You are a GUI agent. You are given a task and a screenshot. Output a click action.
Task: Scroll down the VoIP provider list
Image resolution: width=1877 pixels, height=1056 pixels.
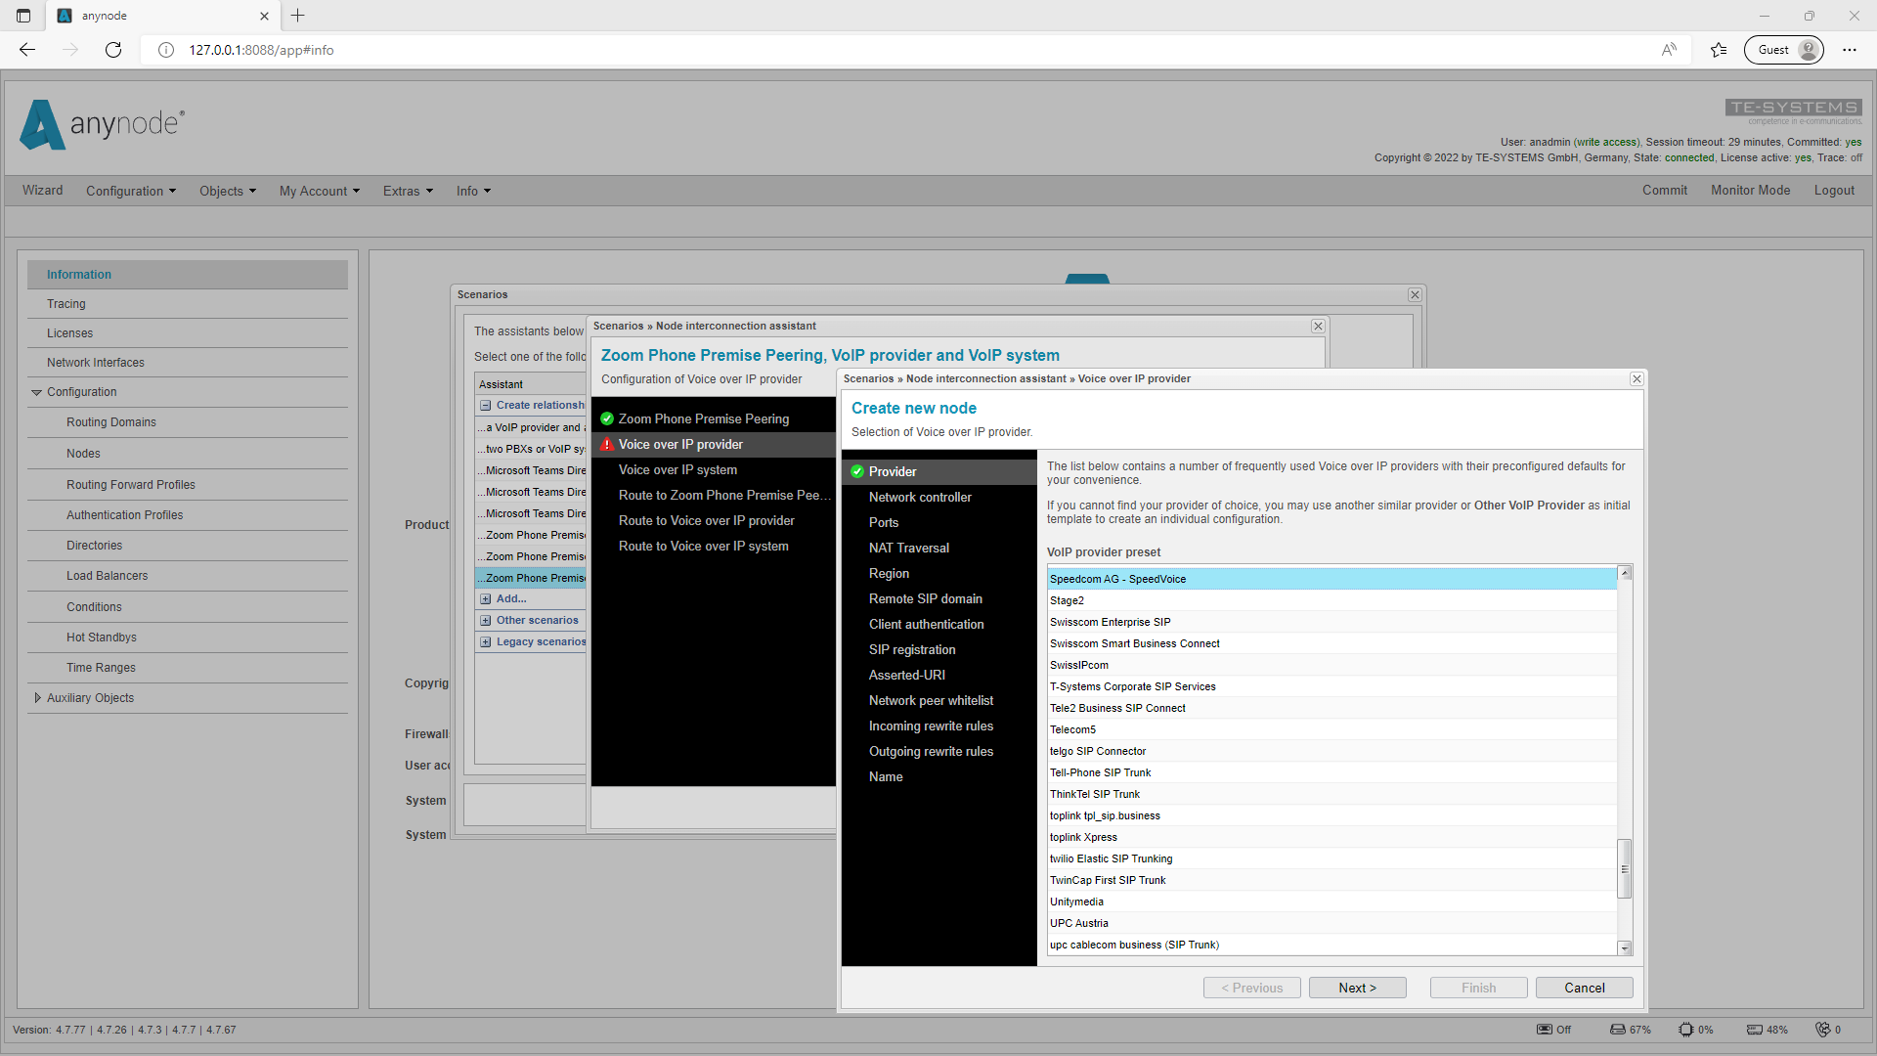1625,949
